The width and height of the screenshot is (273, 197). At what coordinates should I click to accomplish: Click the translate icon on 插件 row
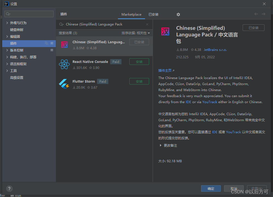click(x=46, y=43)
